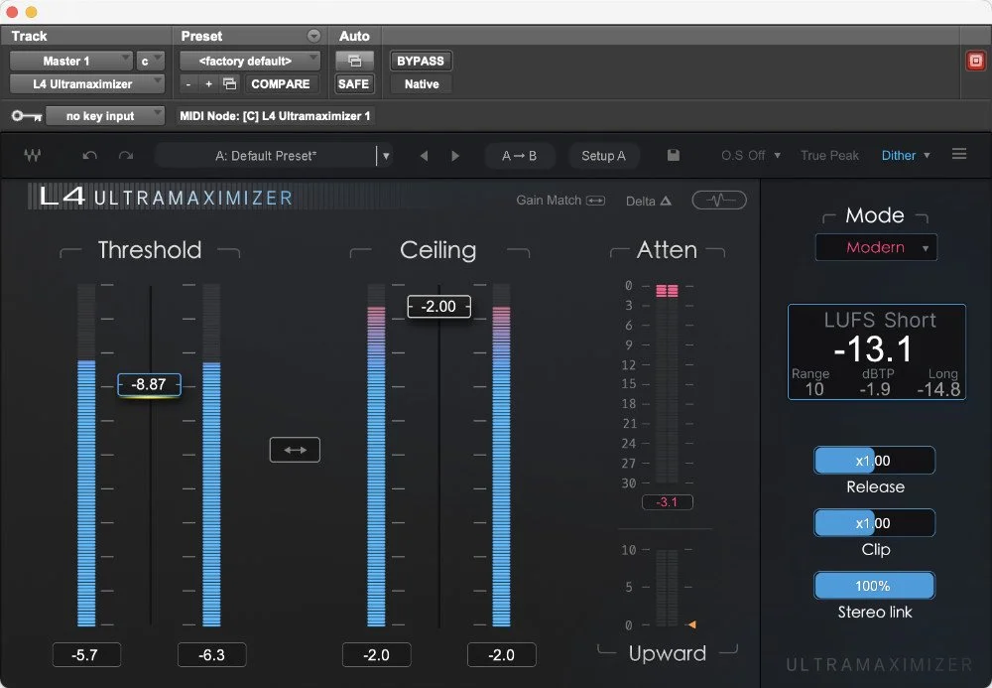Click the LUFS Short loudness meter
The width and height of the screenshot is (992, 688).
point(876,351)
